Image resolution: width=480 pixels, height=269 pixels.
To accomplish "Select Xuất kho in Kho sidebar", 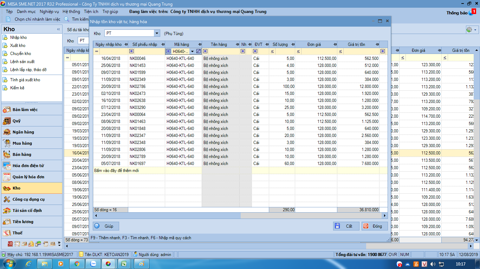I will pos(18,46).
